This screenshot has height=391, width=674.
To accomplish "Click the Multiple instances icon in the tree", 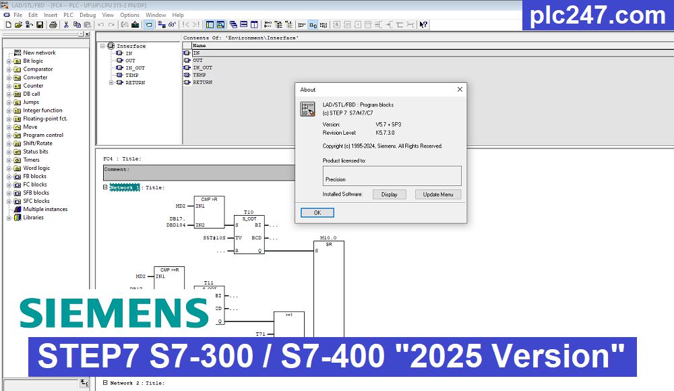I will [x=18, y=209].
